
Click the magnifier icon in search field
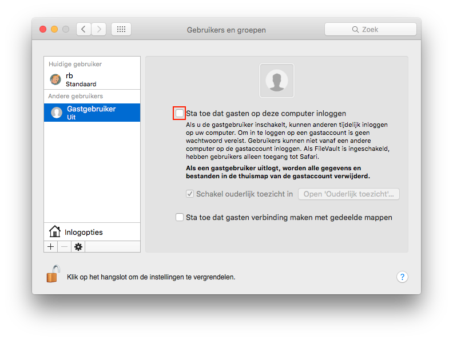click(x=355, y=30)
